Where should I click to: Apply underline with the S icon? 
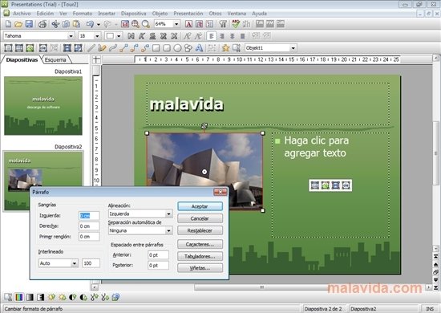[152, 36]
